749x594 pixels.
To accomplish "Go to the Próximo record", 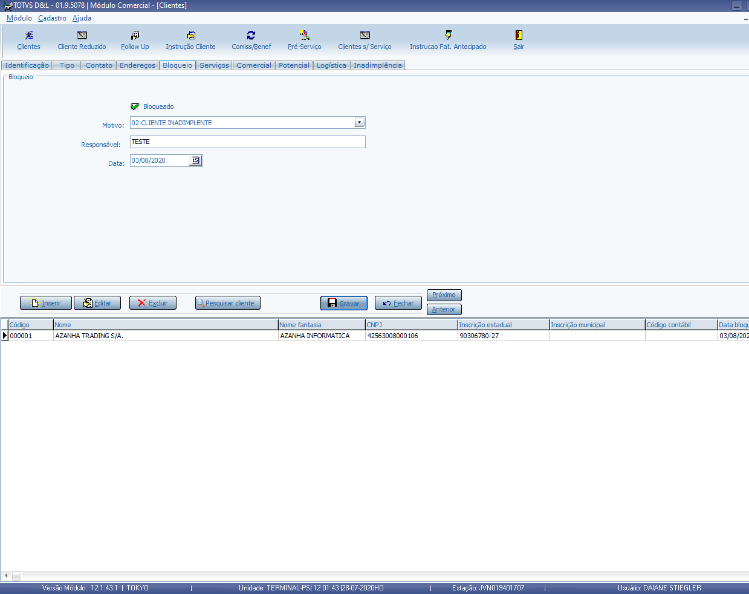I will click(444, 295).
